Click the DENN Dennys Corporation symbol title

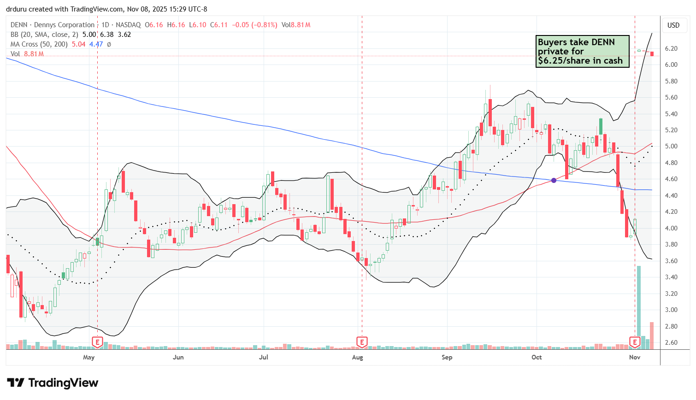[53, 25]
